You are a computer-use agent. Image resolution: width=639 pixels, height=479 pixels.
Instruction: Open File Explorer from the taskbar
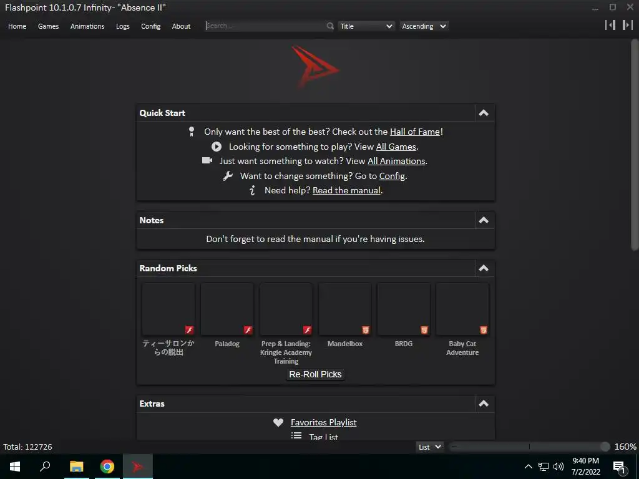coord(77,467)
